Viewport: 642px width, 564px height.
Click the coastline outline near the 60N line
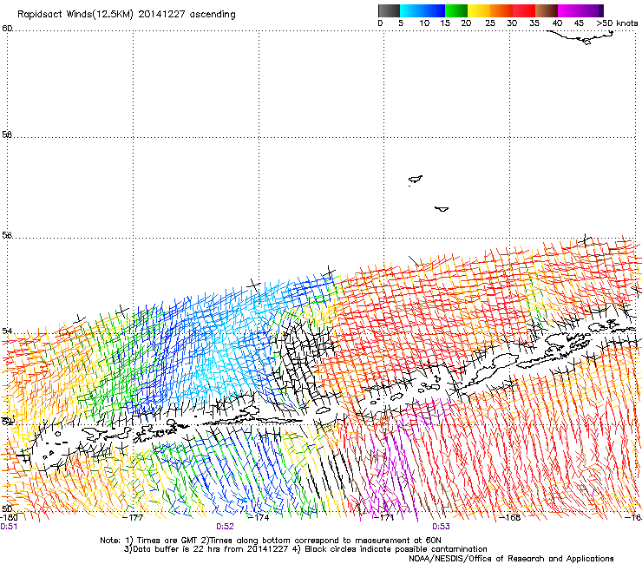point(580,37)
